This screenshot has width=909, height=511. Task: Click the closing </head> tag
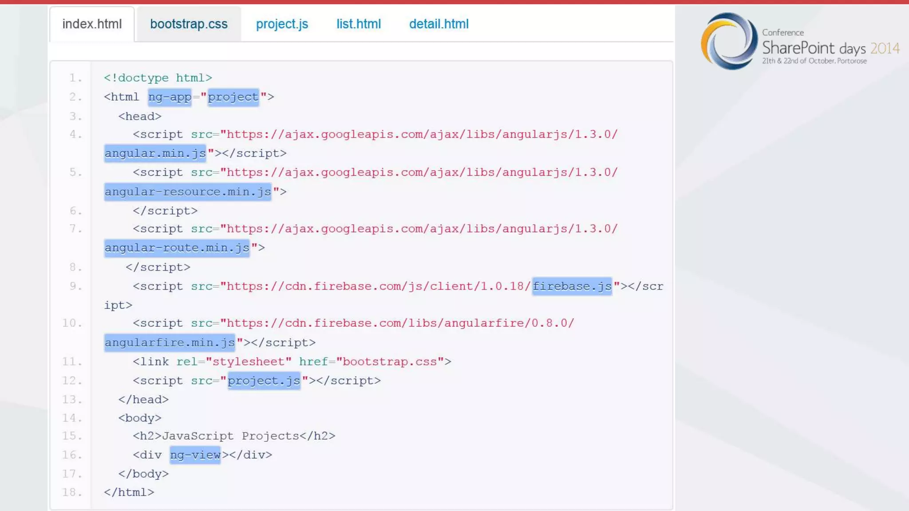click(x=143, y=400)
